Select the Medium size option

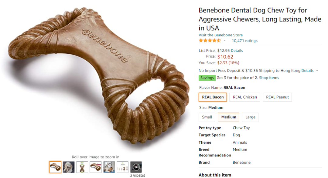[x=229, y=117]
